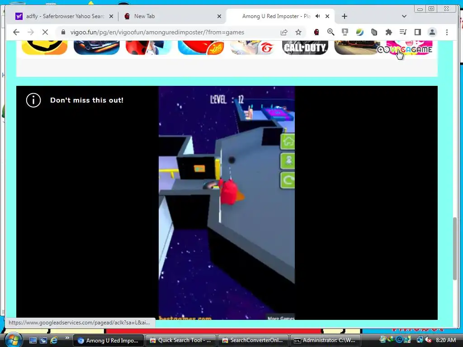Viewport: 463px width, 347px height.
Task: Bookmark this page with the star
Action: pyautogui.click(x=298, y=32)
